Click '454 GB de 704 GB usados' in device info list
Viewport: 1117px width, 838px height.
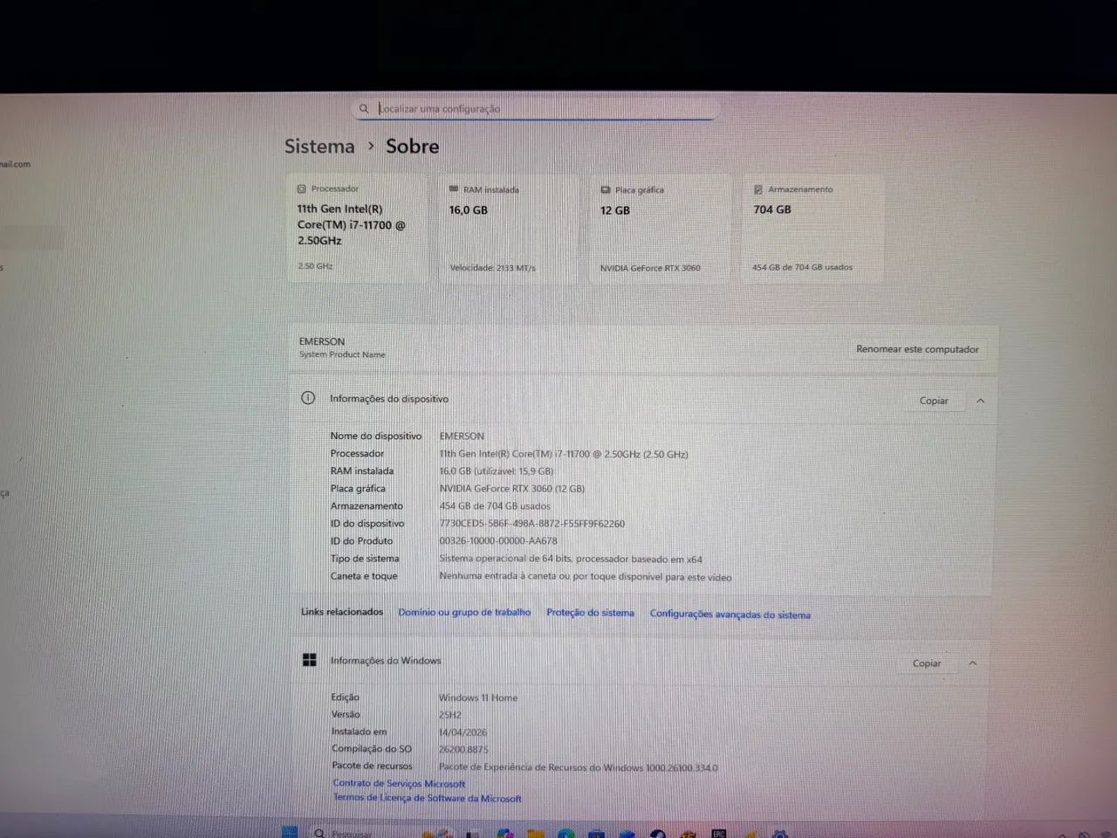pos(495,506)
